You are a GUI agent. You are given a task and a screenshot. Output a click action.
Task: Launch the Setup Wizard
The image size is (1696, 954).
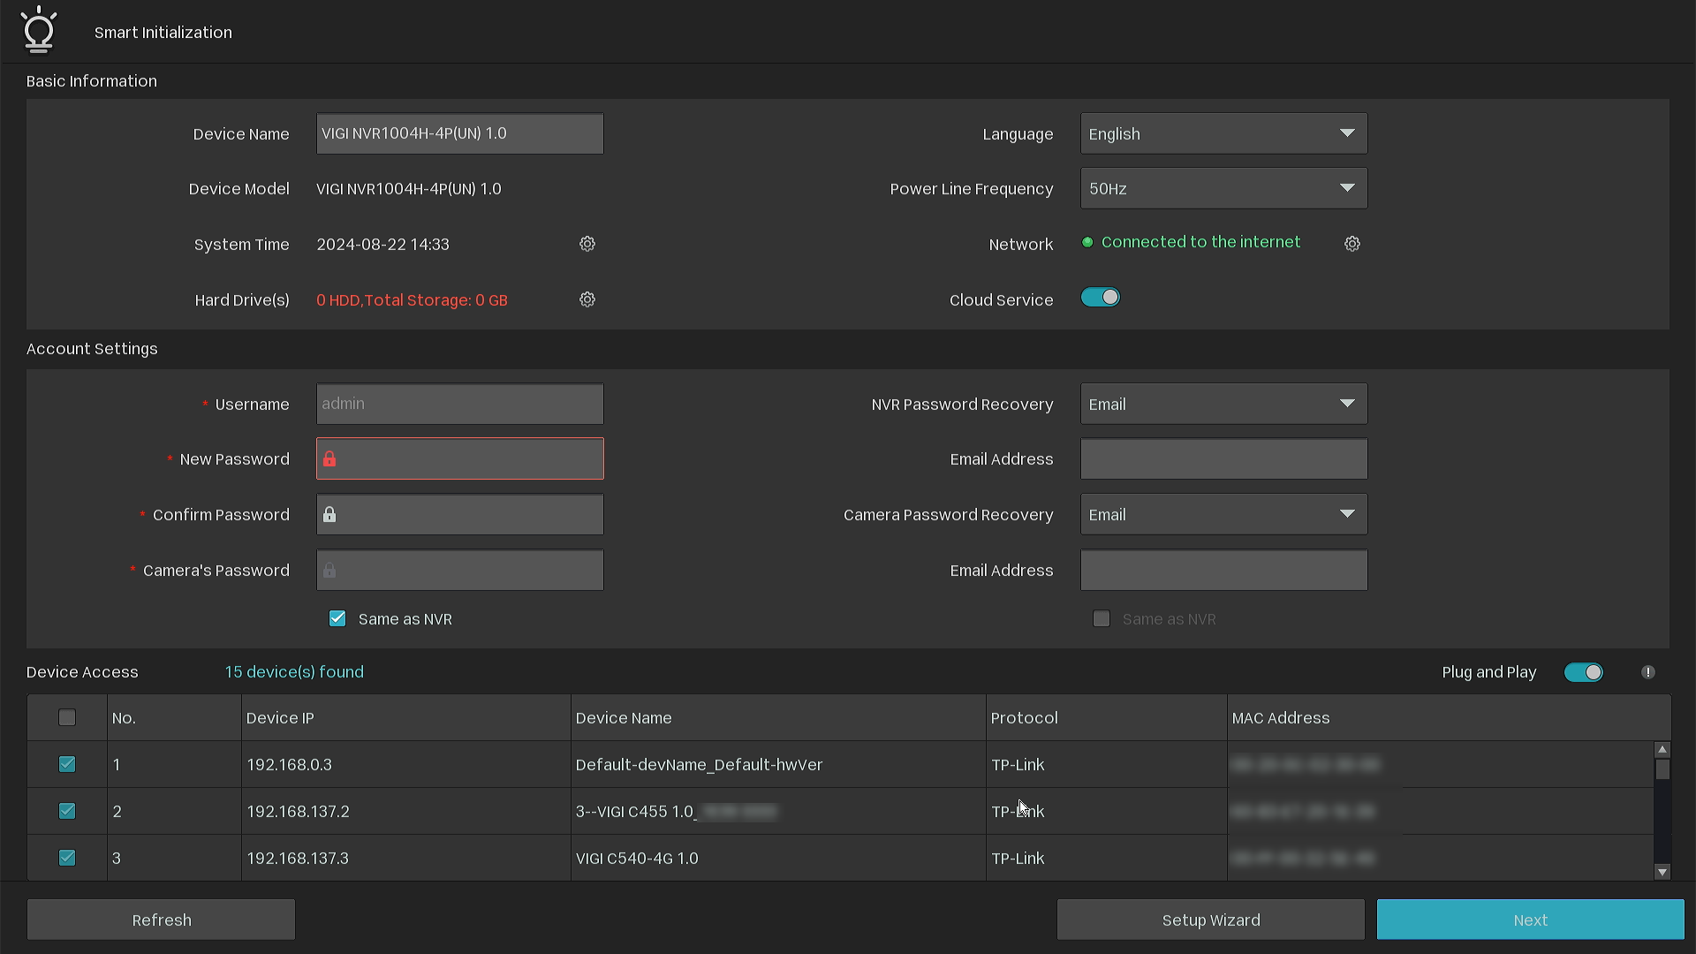(x=1210, y=920)
